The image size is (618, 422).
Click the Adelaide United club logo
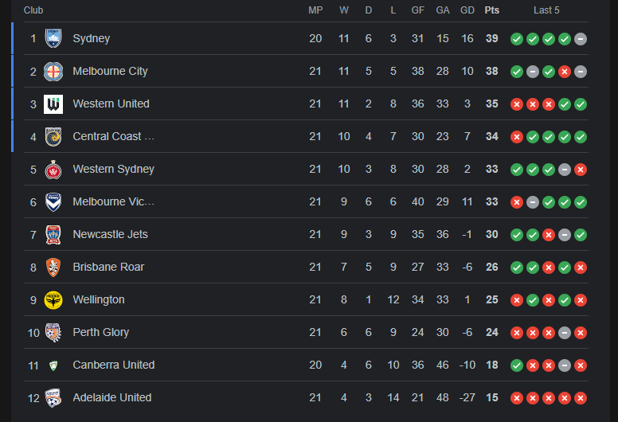point(53,397)
